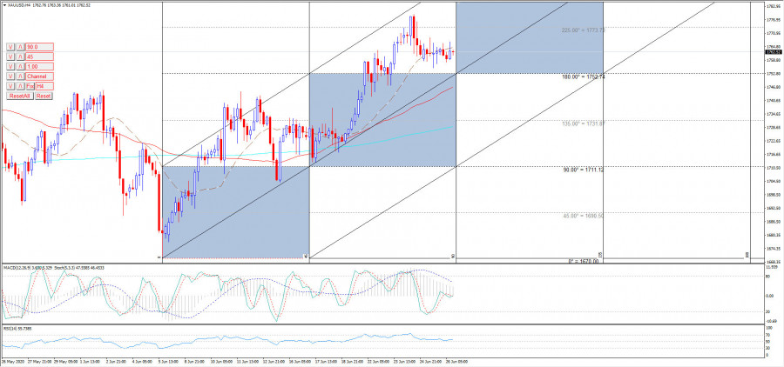This screenshot has height=367, width=784.
Task: Click the down arrow beside the 90.0 value
Action: click(10, 46)
